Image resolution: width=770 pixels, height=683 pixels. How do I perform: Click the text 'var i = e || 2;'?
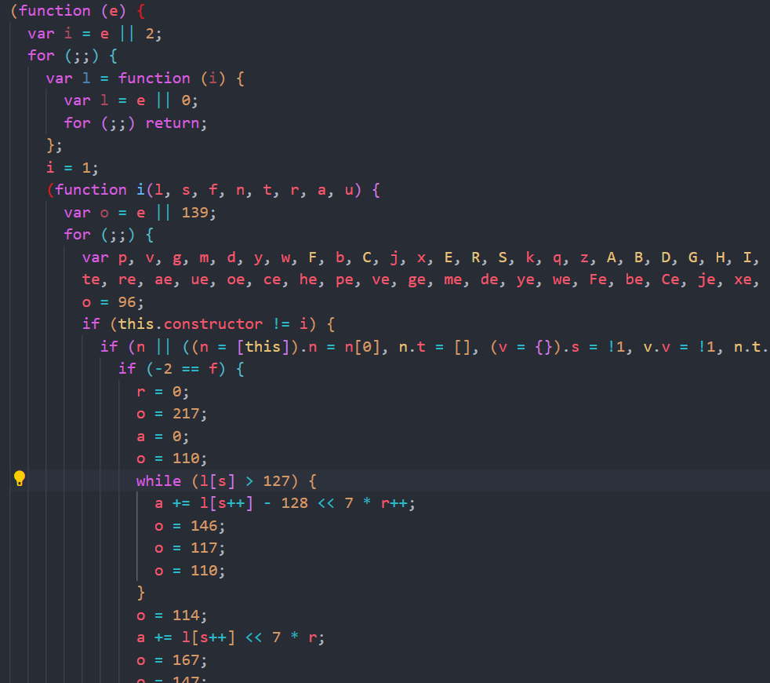[94, 34]
